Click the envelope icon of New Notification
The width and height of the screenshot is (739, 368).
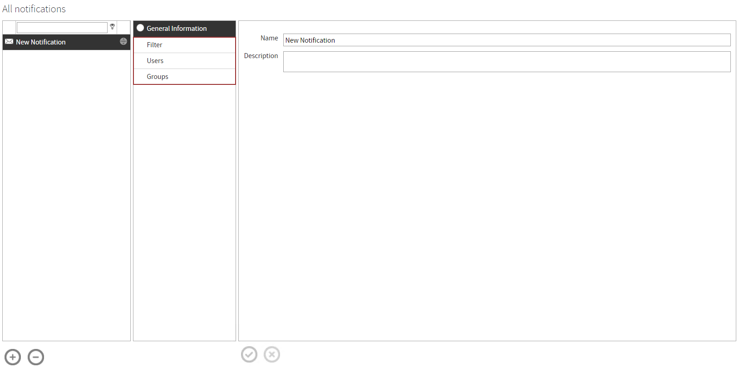click(x=9, y=41)
